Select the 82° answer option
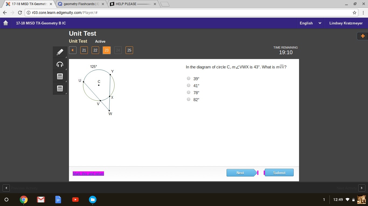The width and height of the screenshot is (368, 206). click(189, 99)
